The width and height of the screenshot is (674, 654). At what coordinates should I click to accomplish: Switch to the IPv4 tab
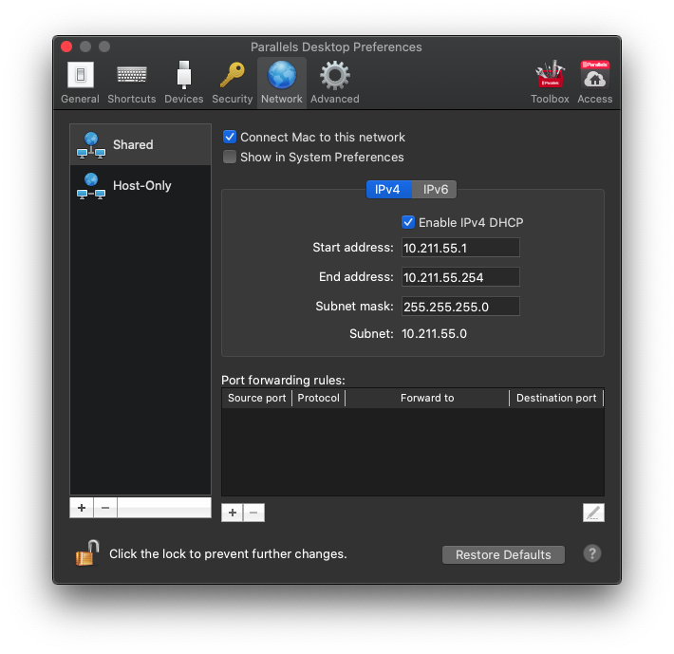[389, 190]
